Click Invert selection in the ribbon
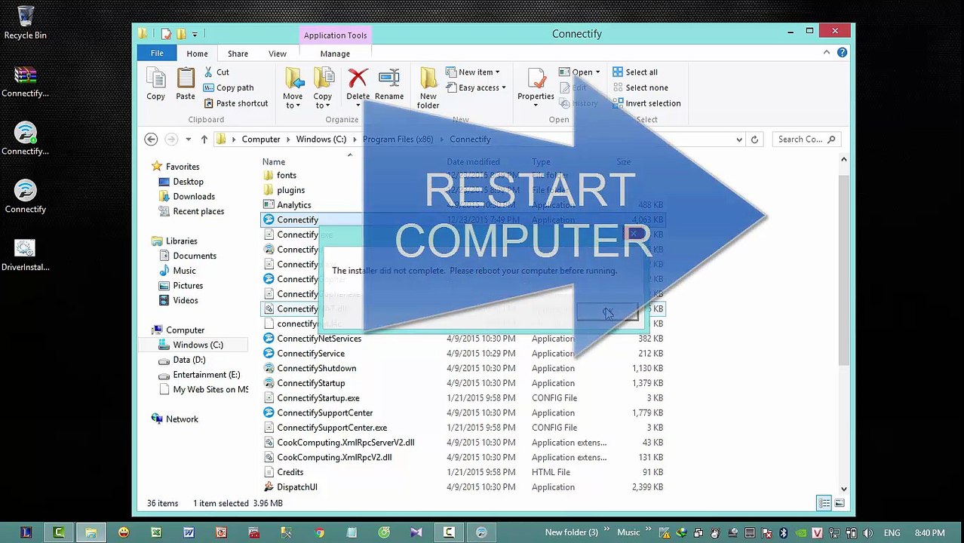Screen dimensions: 964x543 [x=646, y=103]
